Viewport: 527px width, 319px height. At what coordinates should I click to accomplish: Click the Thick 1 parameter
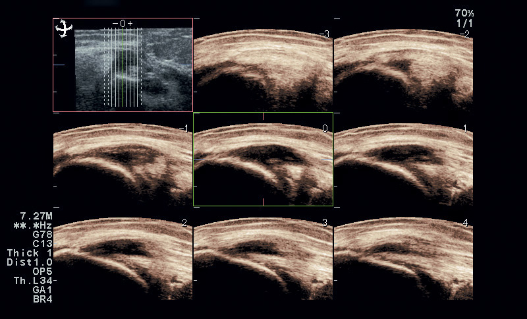(x=30, y=253)
